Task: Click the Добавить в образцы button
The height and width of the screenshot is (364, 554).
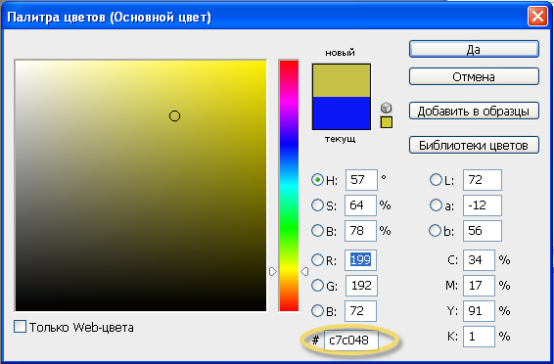Action: [474, 111]
